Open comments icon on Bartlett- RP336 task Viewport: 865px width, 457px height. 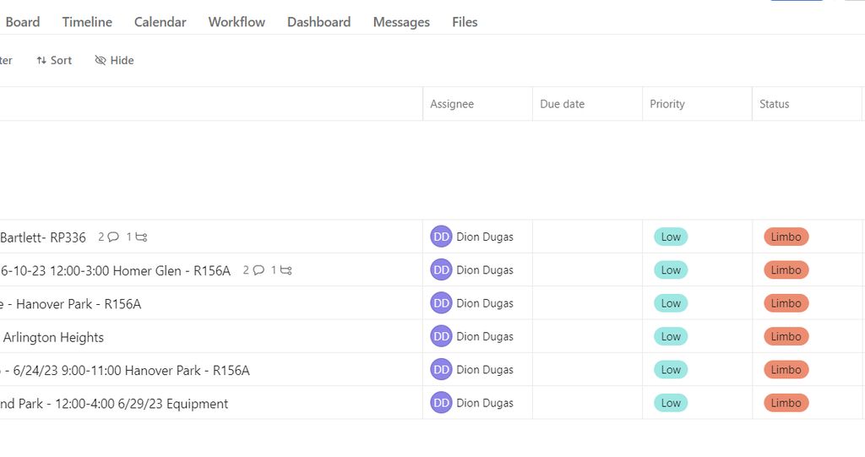point(113,237)
